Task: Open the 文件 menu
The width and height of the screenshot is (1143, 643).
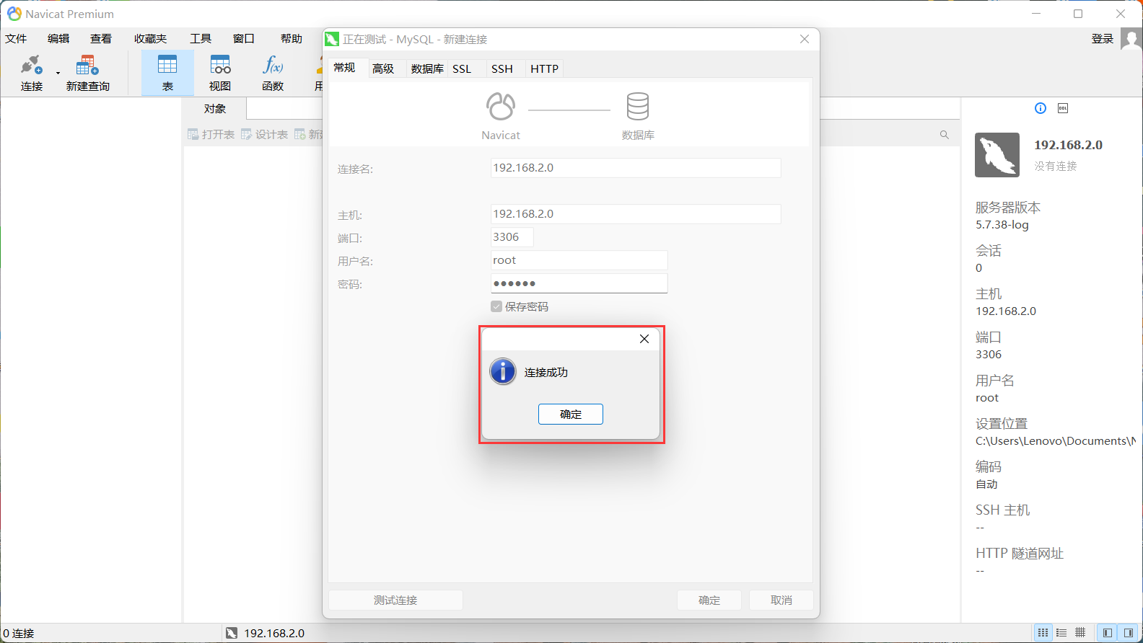Action: pyautogui.click(x=16, y=39)
